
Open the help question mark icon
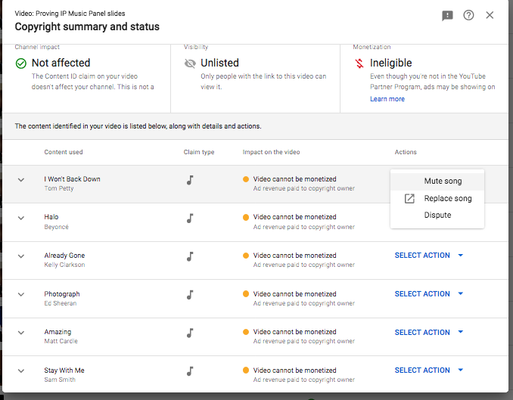click(468, 16)
